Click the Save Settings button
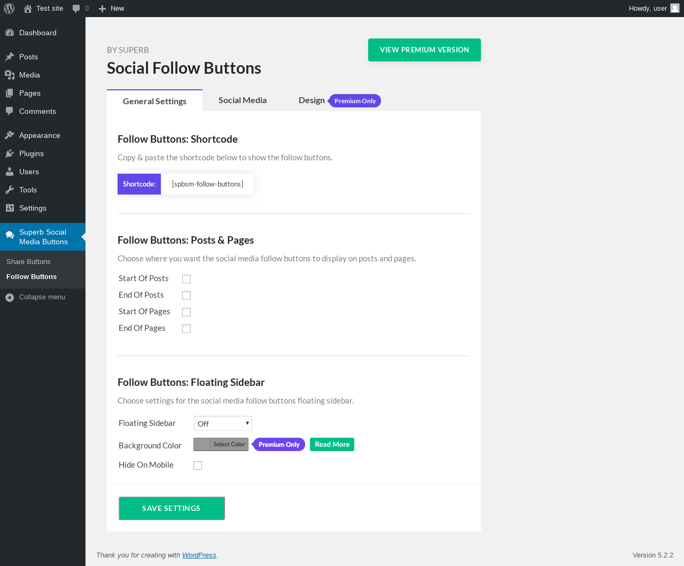Image resolution: width=684 pixels, height=566 pixels. coord(172,508)
